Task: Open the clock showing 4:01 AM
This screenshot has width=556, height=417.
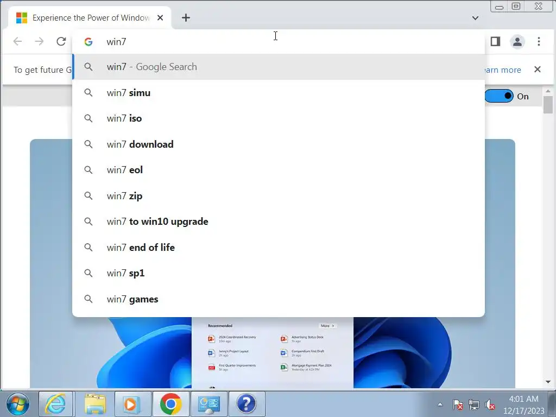Action: [524, 405]
